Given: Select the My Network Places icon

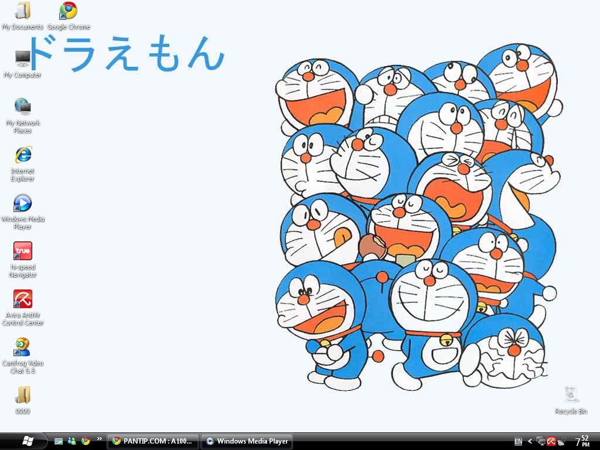Looking at the screenshot, I should (x=23, y=115).
